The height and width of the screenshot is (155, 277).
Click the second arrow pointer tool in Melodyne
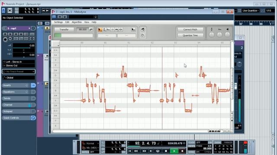coord(133,30)
